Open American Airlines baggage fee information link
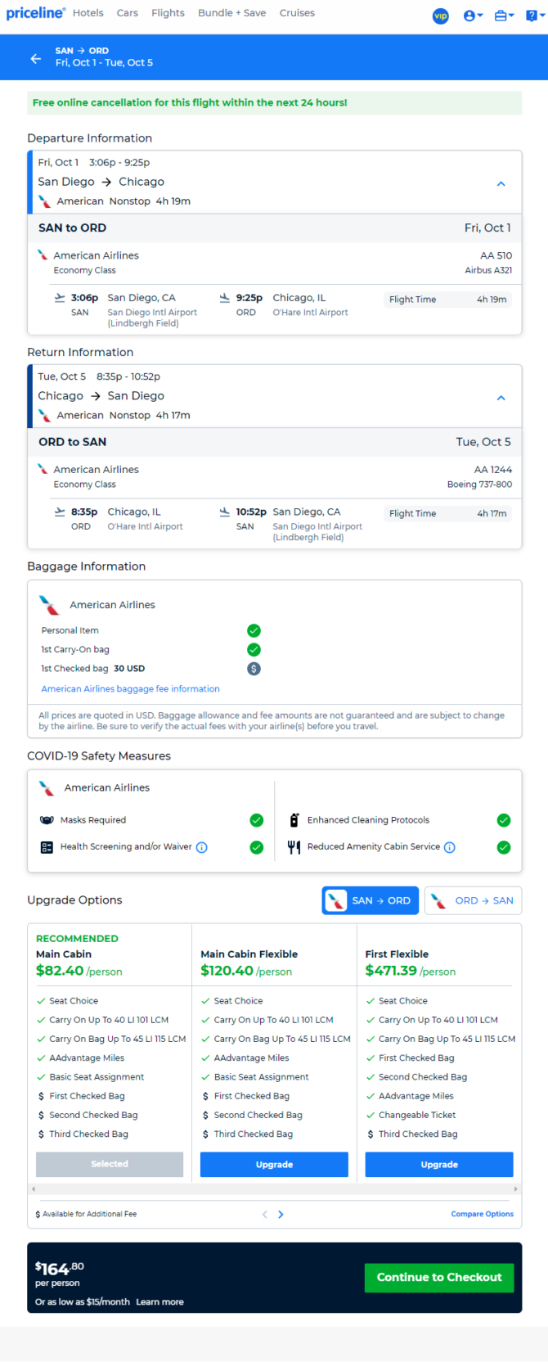This screenshot has width=548, height=1362. (131, 689)
